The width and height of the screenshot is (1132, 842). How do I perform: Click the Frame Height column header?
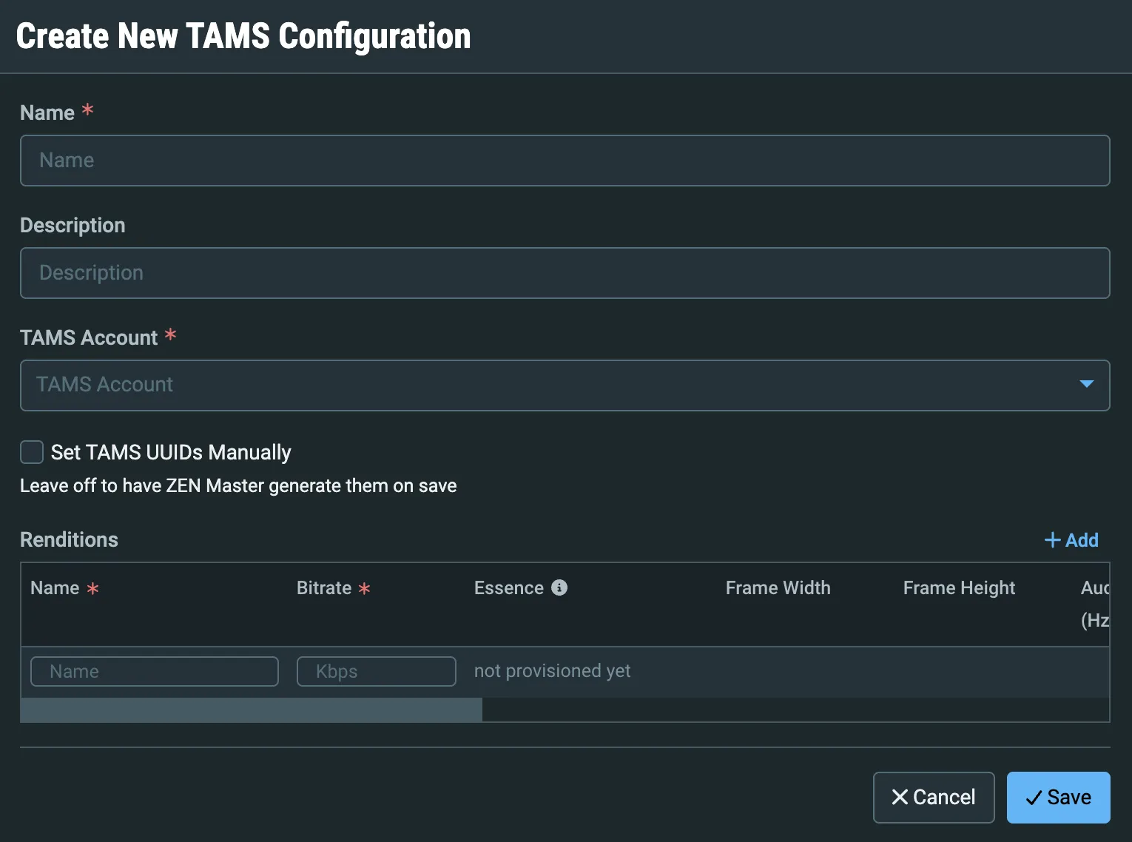point(959,588)
